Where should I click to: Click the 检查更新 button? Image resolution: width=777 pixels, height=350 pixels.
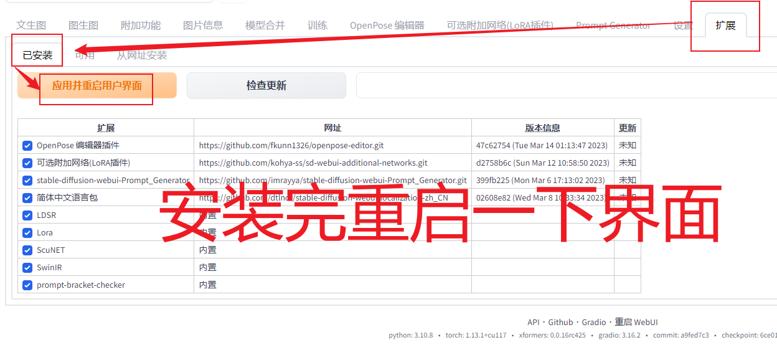266,85
